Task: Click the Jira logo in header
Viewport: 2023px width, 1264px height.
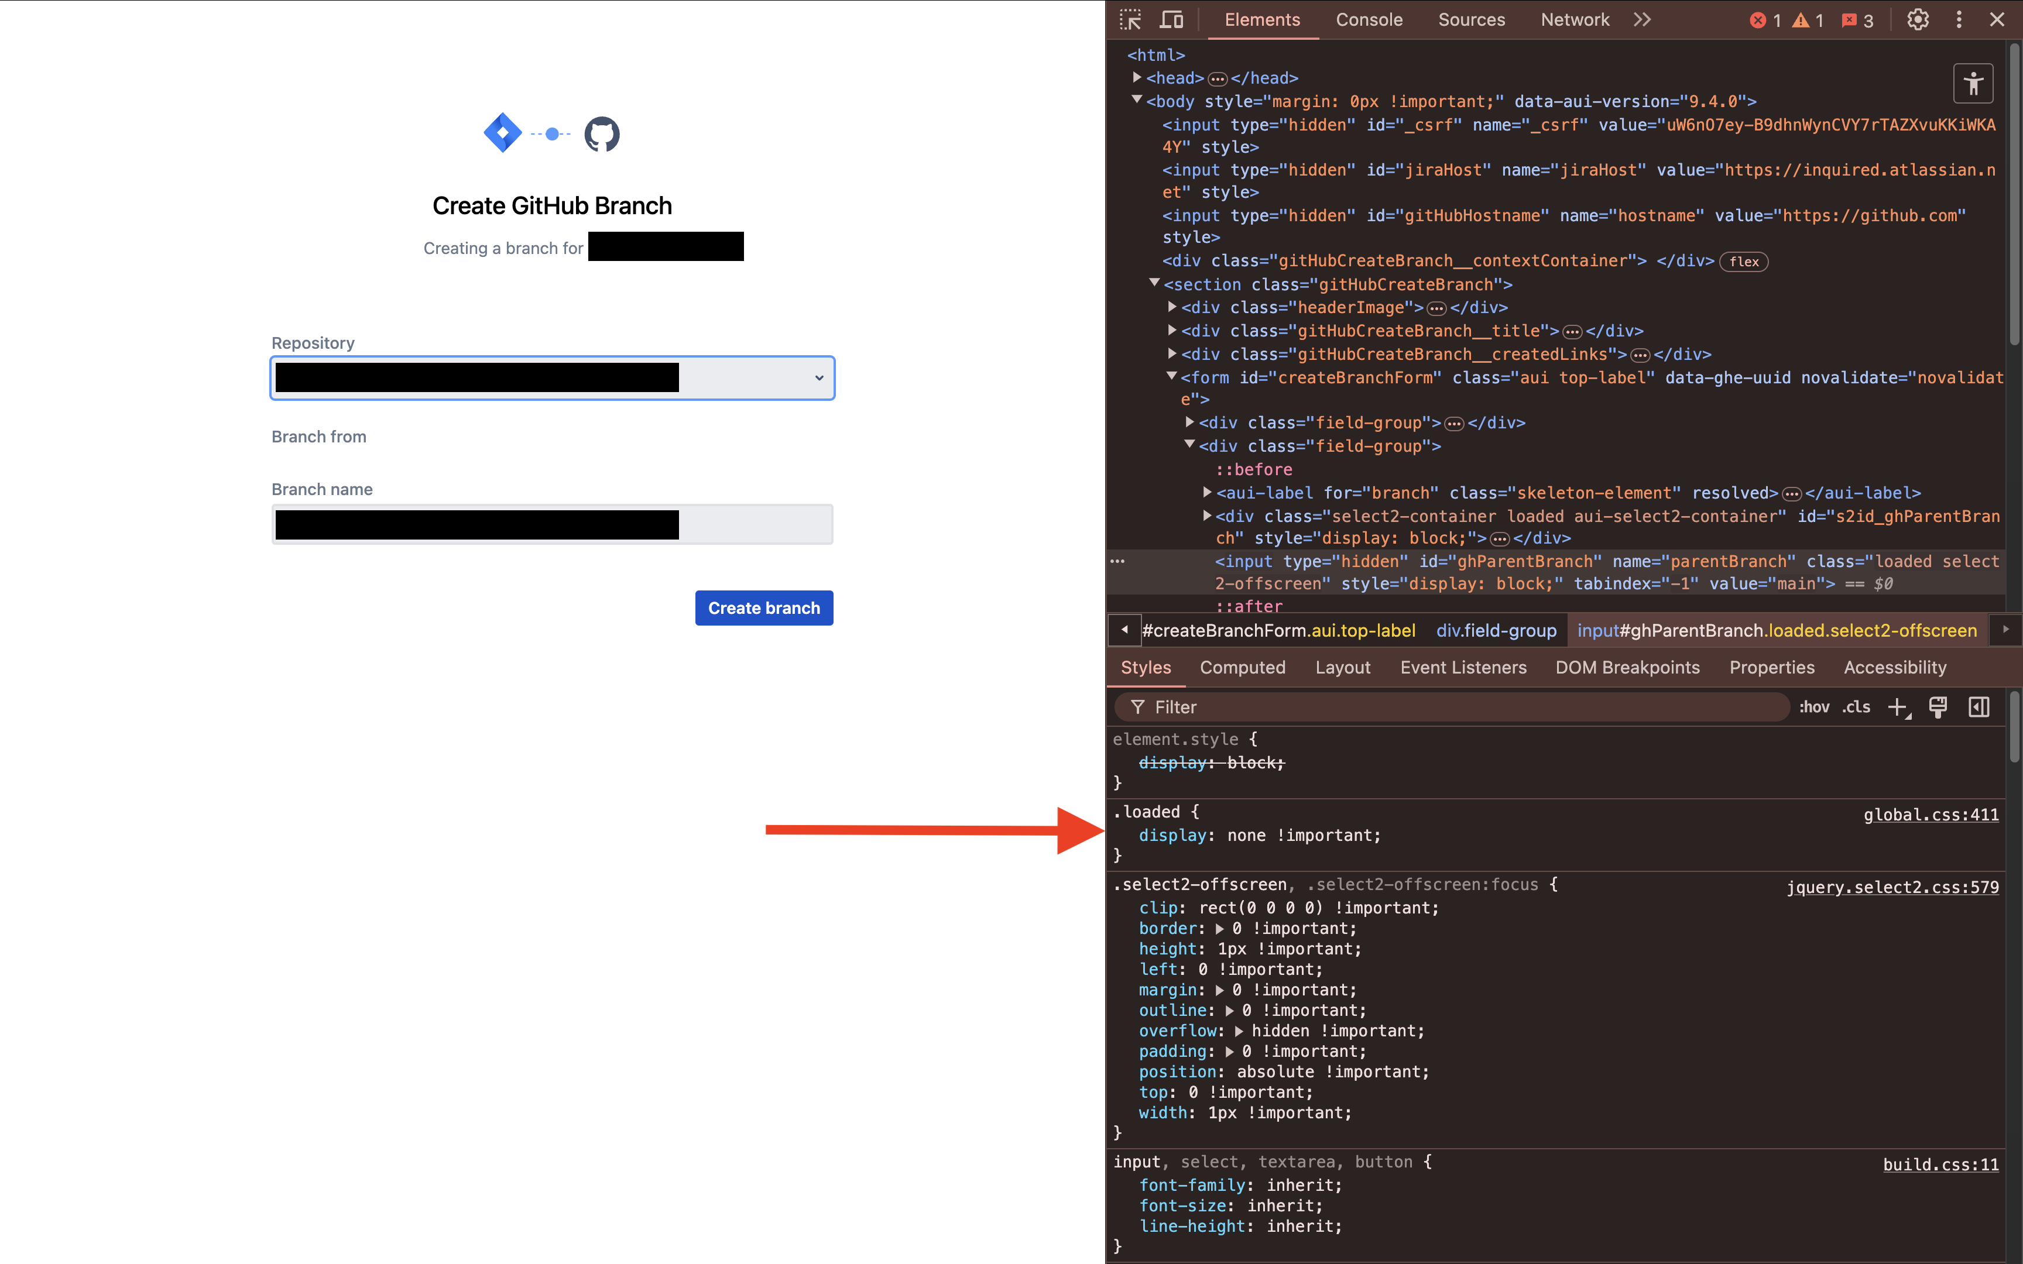Action: click(502, 132)
